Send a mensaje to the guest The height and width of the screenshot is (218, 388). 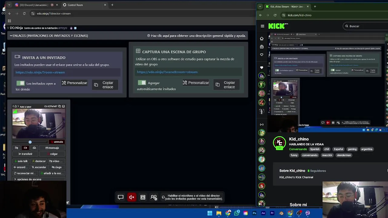point(52,148)
